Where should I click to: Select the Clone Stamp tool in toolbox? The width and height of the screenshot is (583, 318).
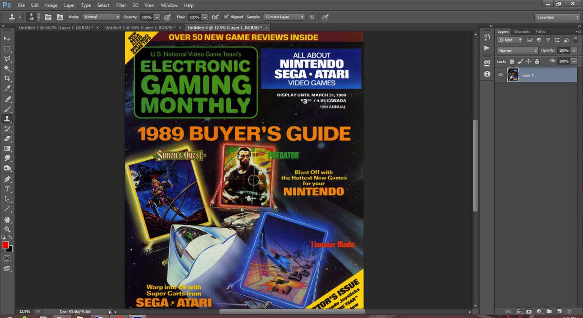[7, 119]
